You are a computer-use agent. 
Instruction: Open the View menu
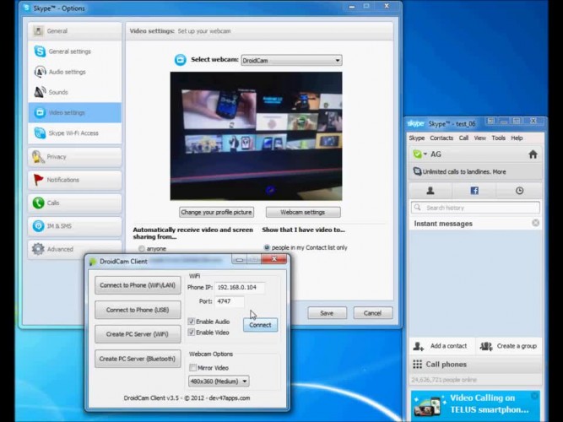click(x=480, y=138)
